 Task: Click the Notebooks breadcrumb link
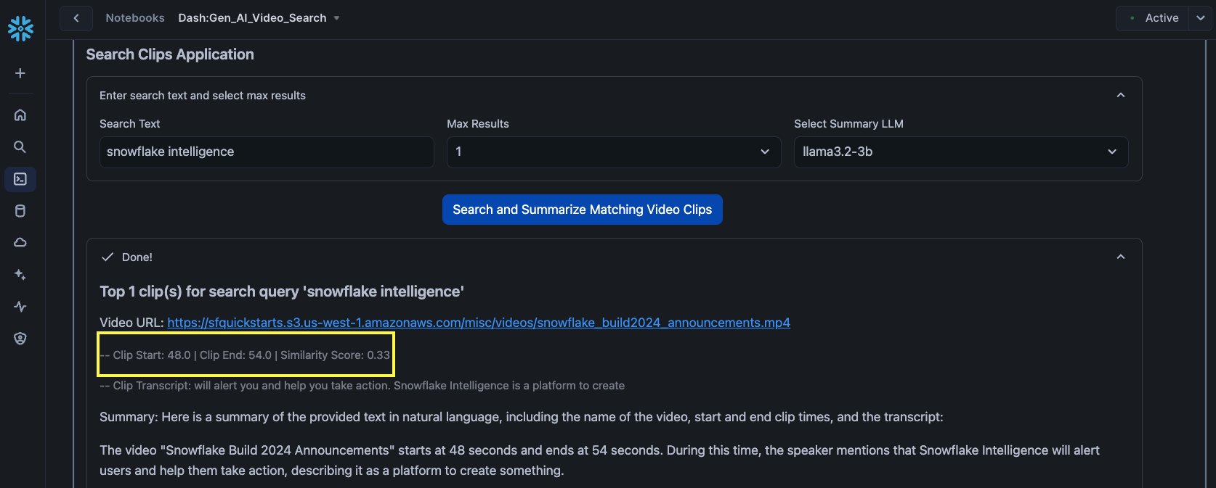point(135,18)
